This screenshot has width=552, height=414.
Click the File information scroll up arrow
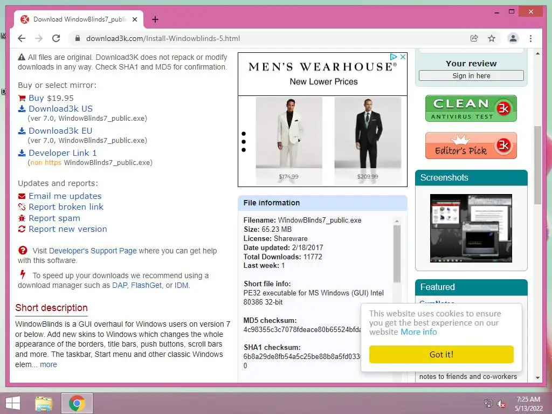click(397, 222)
